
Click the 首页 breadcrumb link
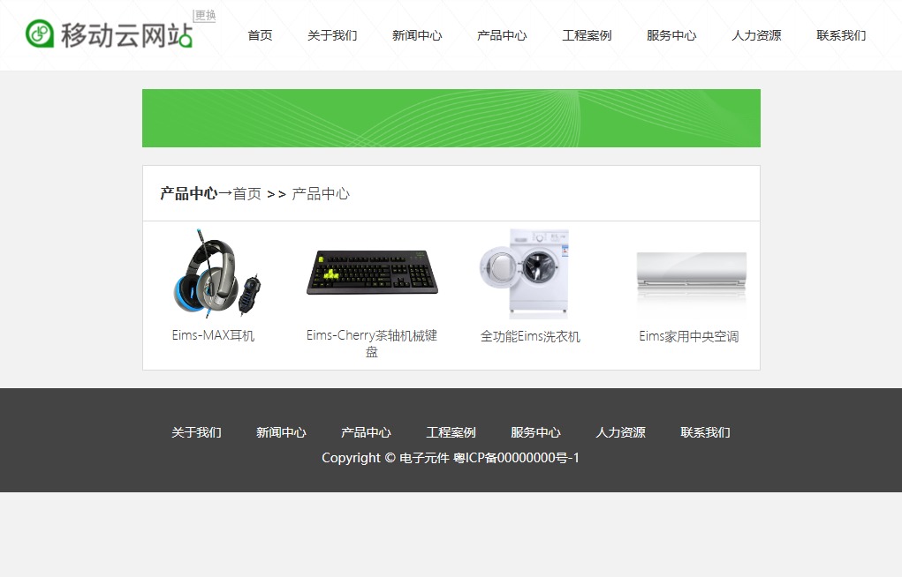(x=247, y=194)
